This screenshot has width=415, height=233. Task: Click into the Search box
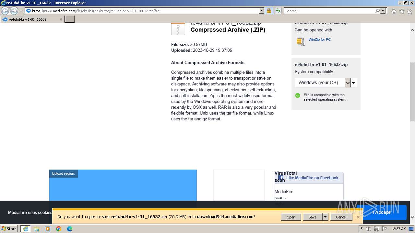click(329, 11)
